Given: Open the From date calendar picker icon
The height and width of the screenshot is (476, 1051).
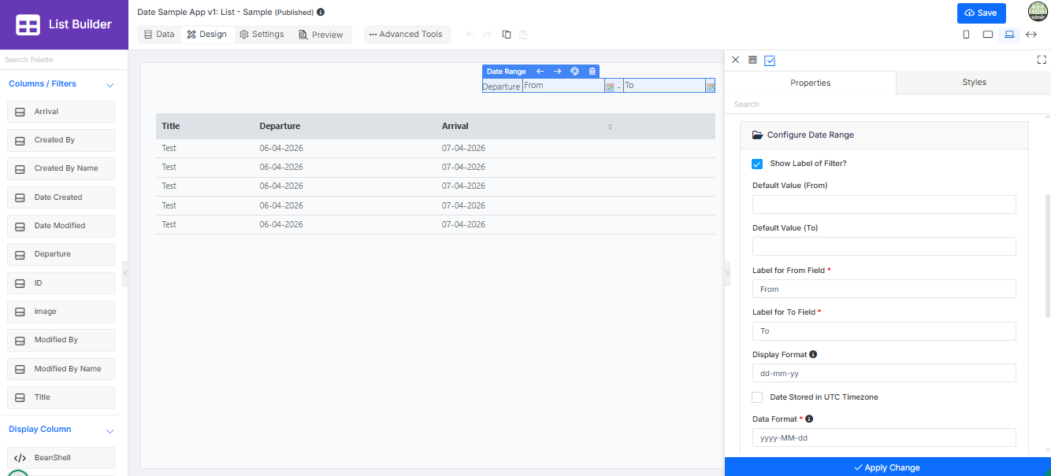Looking at the screenshot, I should coord(609,87).
